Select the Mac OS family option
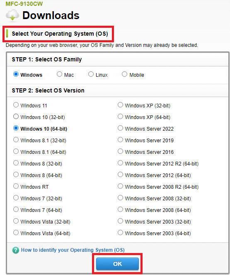 click(x=59, y=74)
